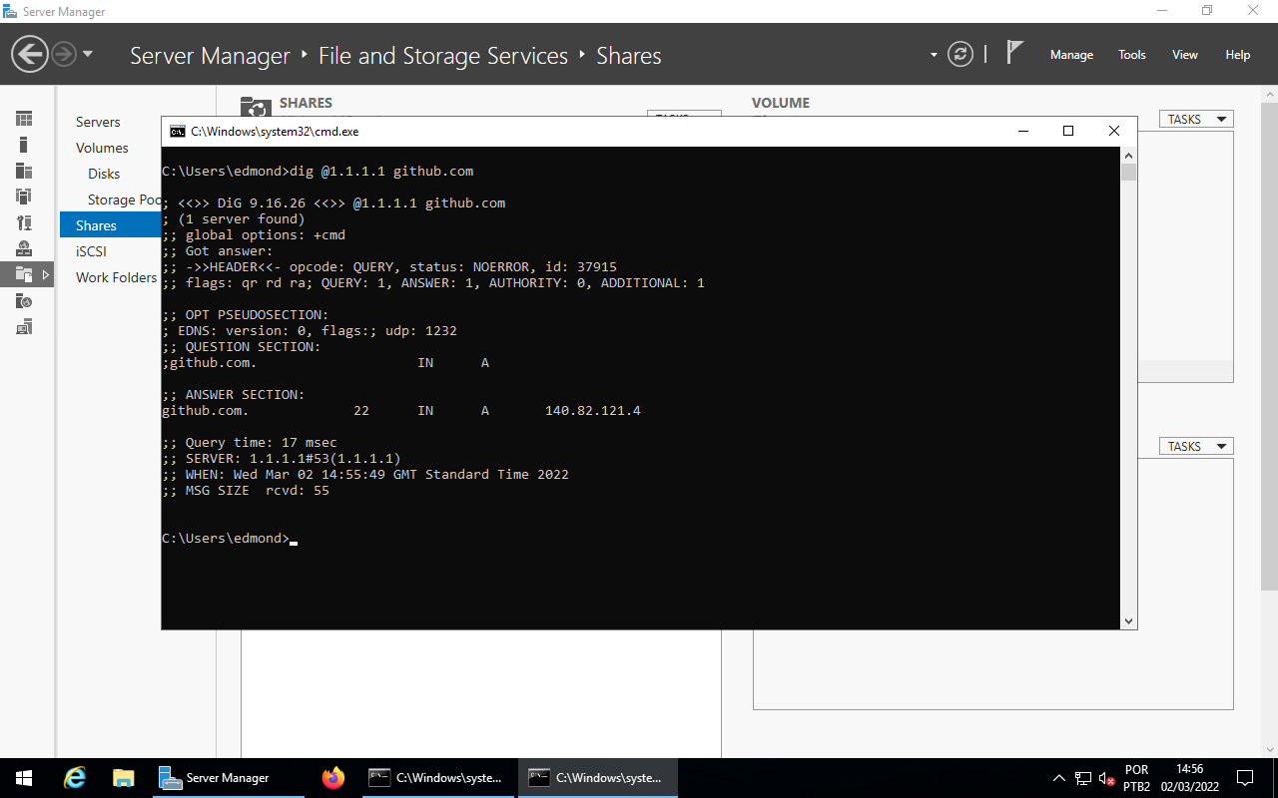The image size is (1278, 798).
Task: Open the Manage menu
Action: [x=1070, y=55]
